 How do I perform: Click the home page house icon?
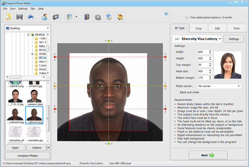point(109,17)
